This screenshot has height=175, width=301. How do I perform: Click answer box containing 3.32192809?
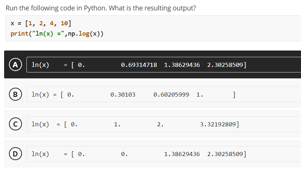[x=164, y=124]
